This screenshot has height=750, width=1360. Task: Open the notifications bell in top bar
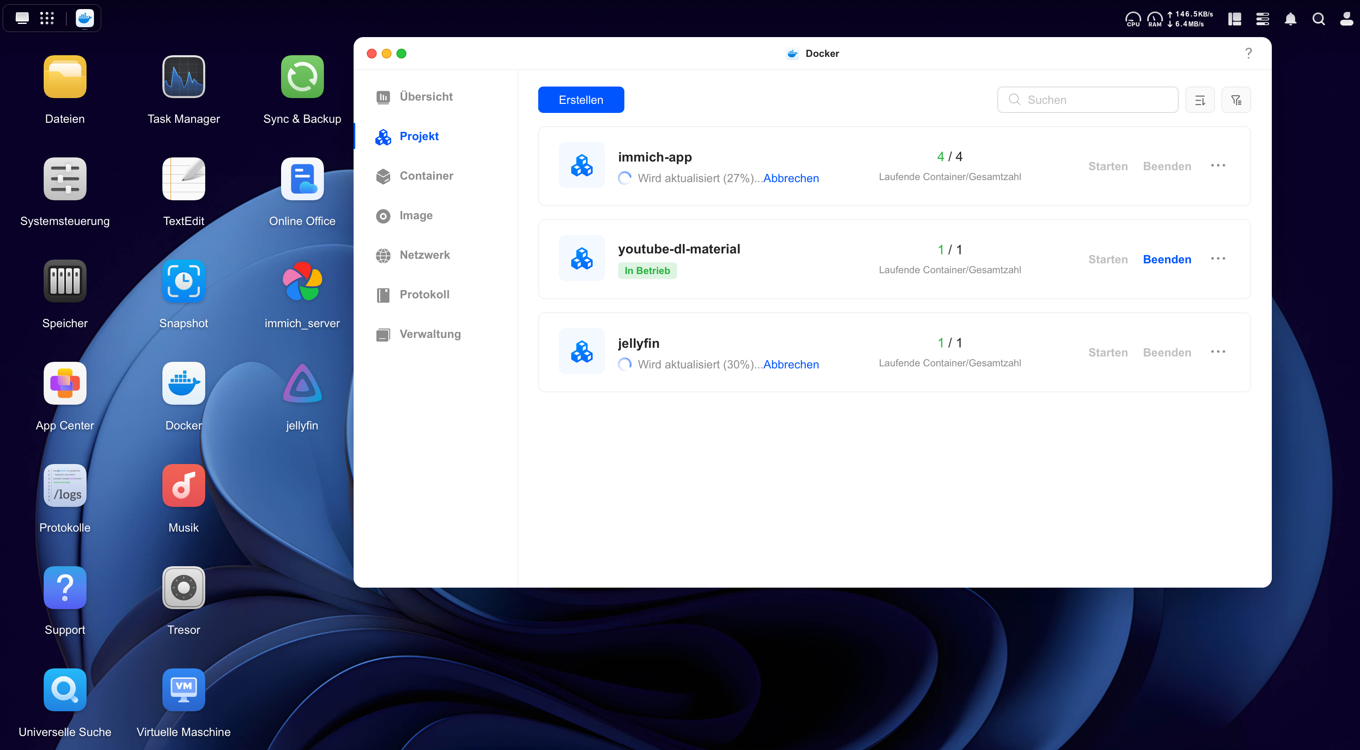pyautogui.click(x=1290, y=19)
